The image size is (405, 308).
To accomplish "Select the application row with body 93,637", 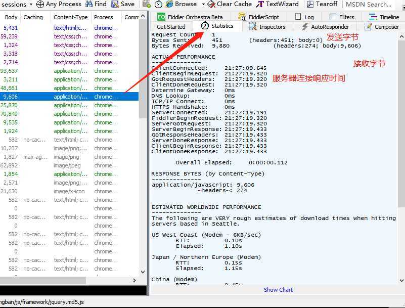I will 69,71.
